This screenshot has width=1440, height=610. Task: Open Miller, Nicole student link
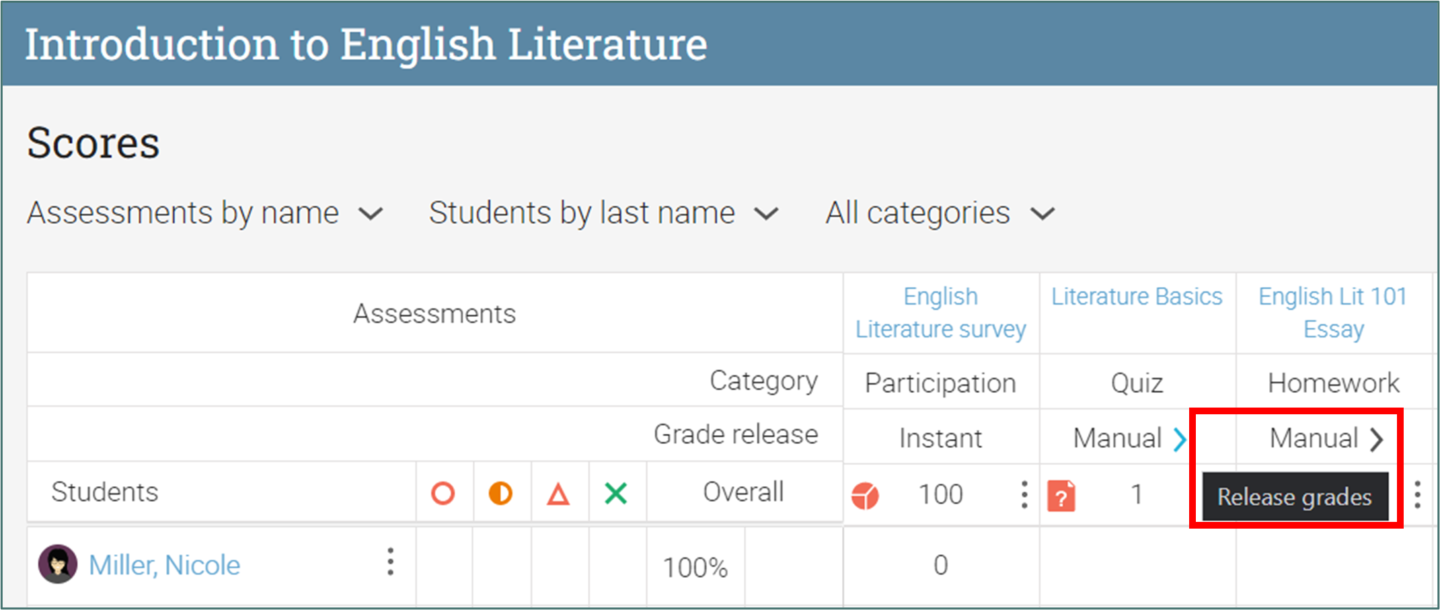pos(165,565)
